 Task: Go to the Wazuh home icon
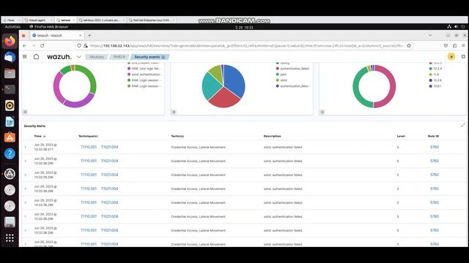(36, 57)
